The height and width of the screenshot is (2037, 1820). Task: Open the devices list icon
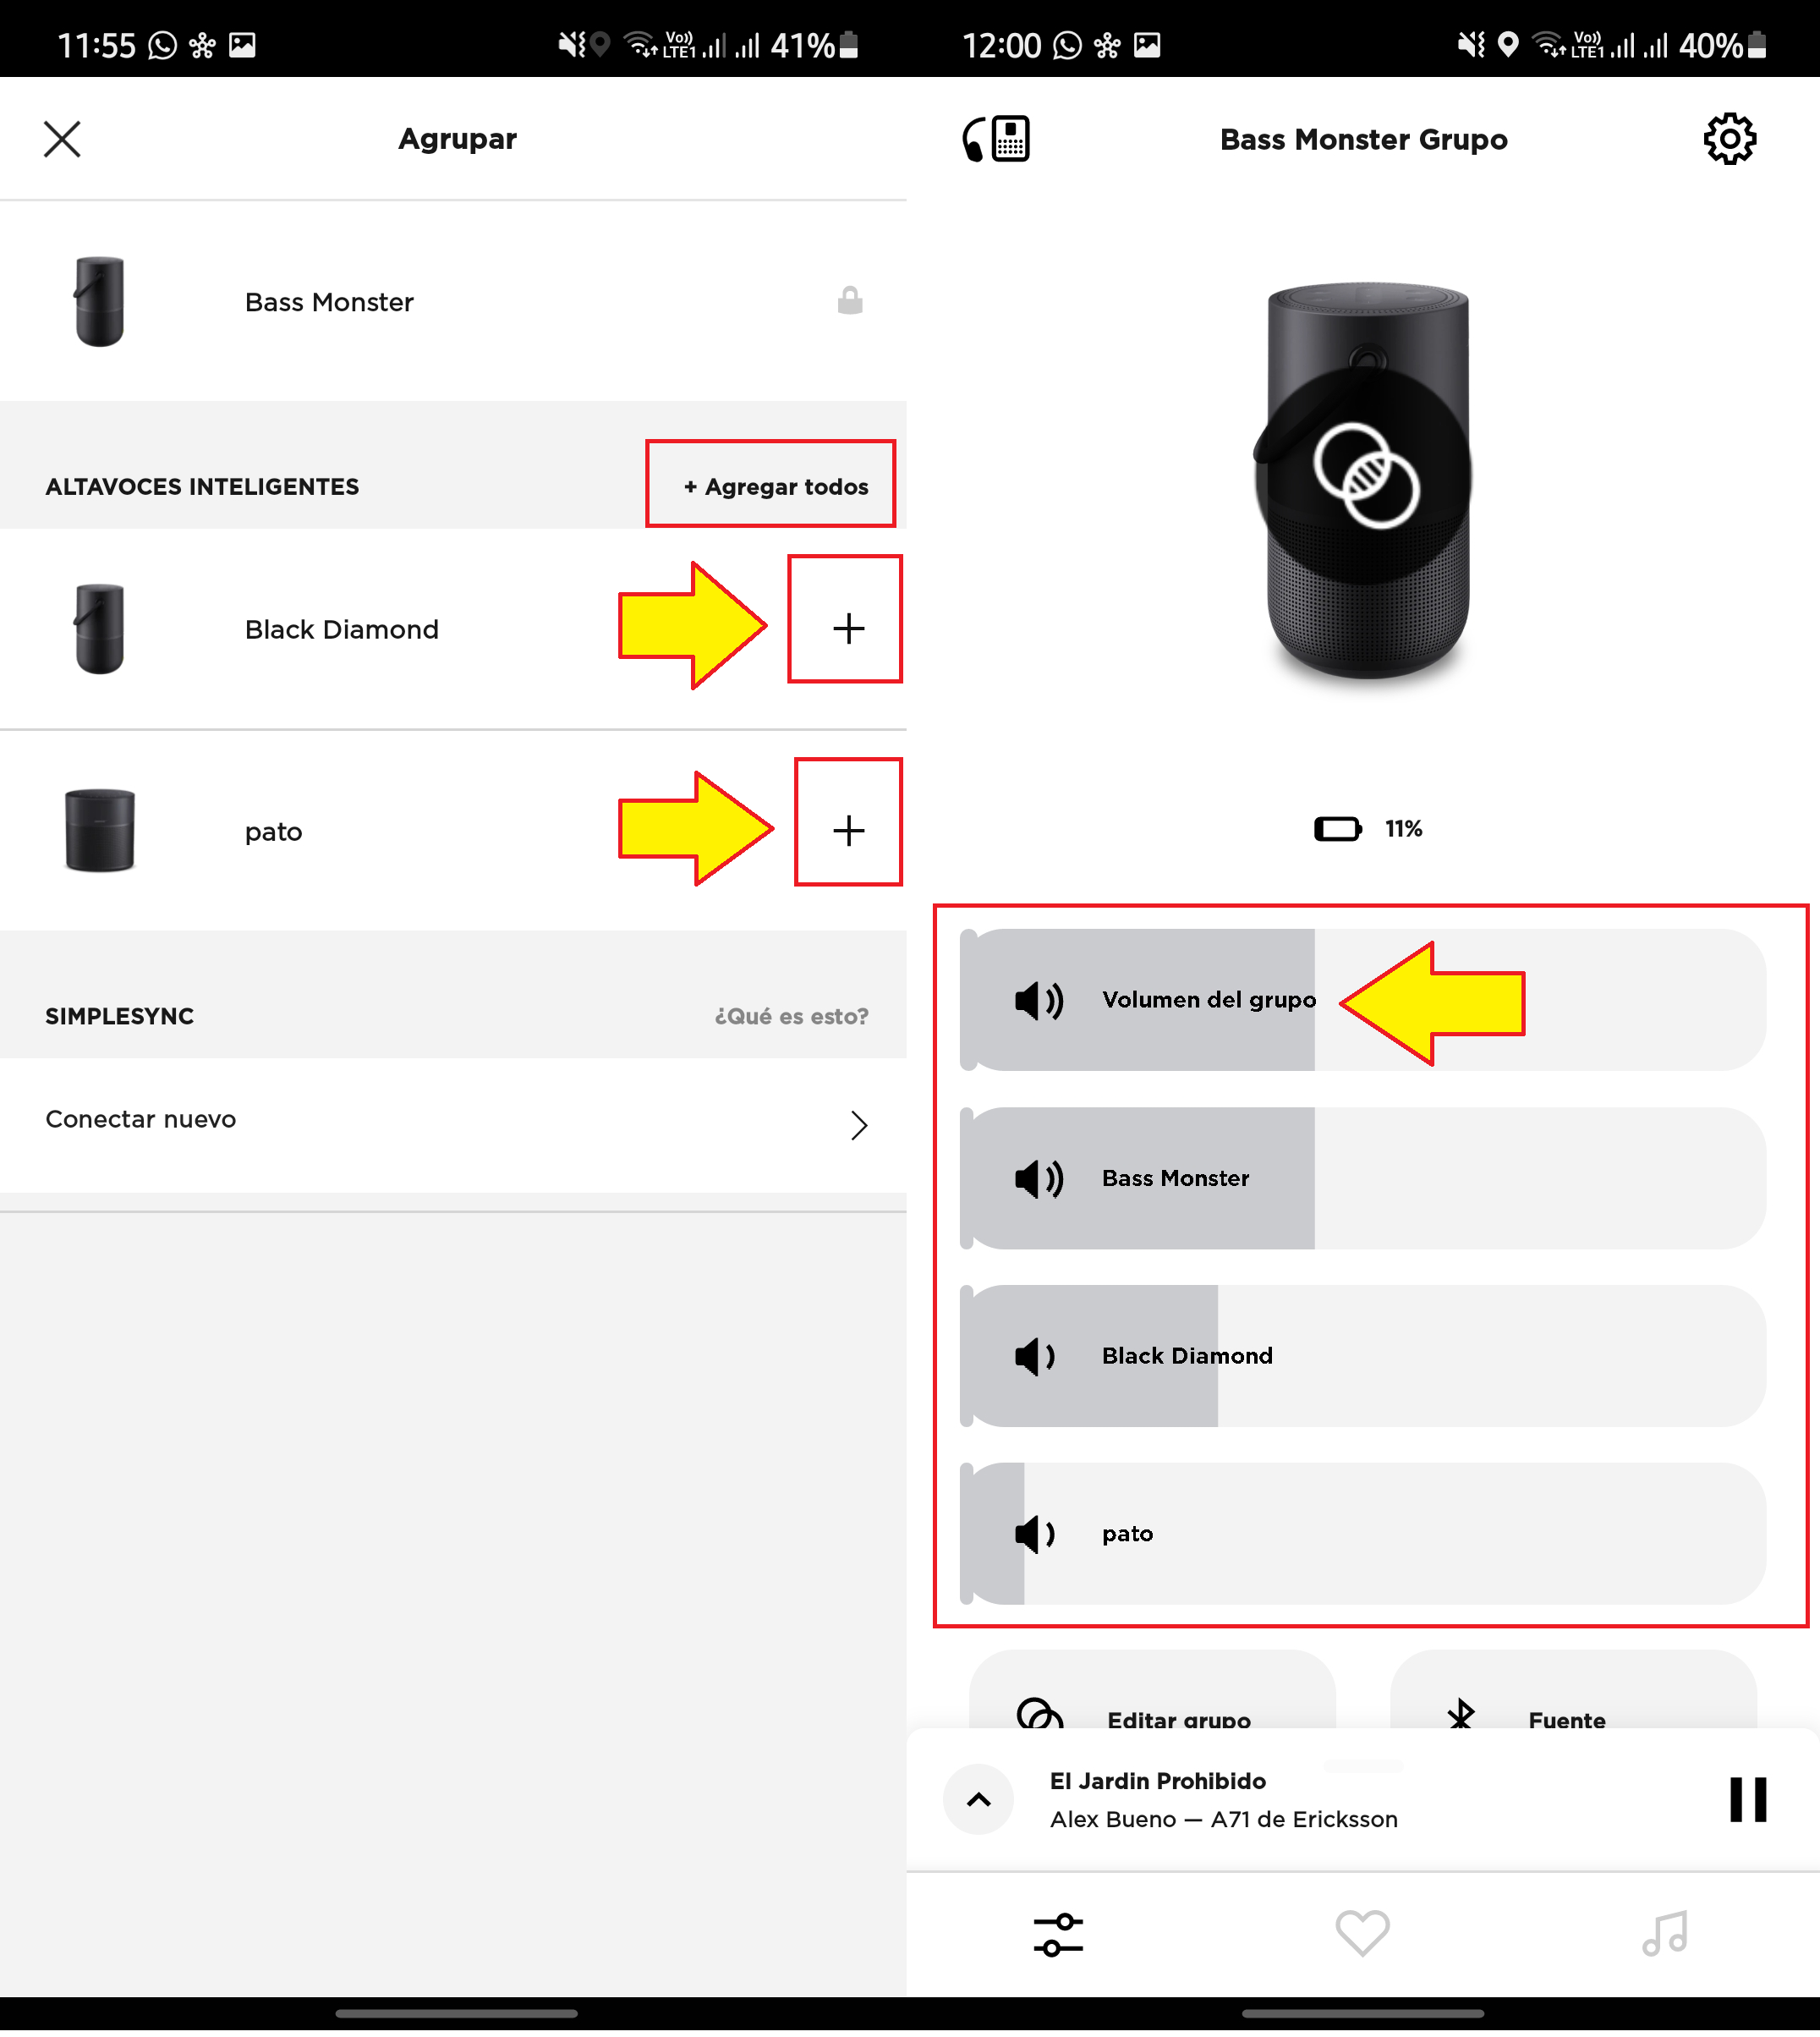pos(995,138)
